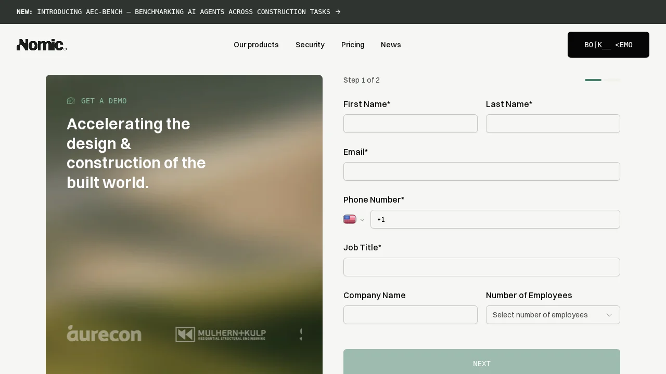
Task: Click into the Last Name field
Action: click(x=553, y=124)
